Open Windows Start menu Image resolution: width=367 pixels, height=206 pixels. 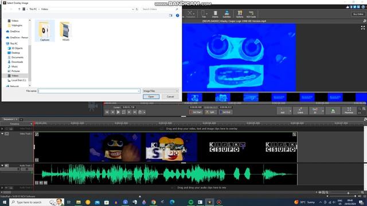point(4,202)
